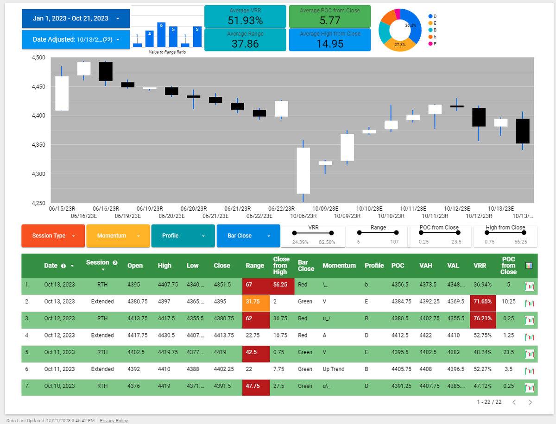Viewport: 556px width, 424px height.
Task: Expand the Profile filter dropdown
Action: (x=183, y=236)
